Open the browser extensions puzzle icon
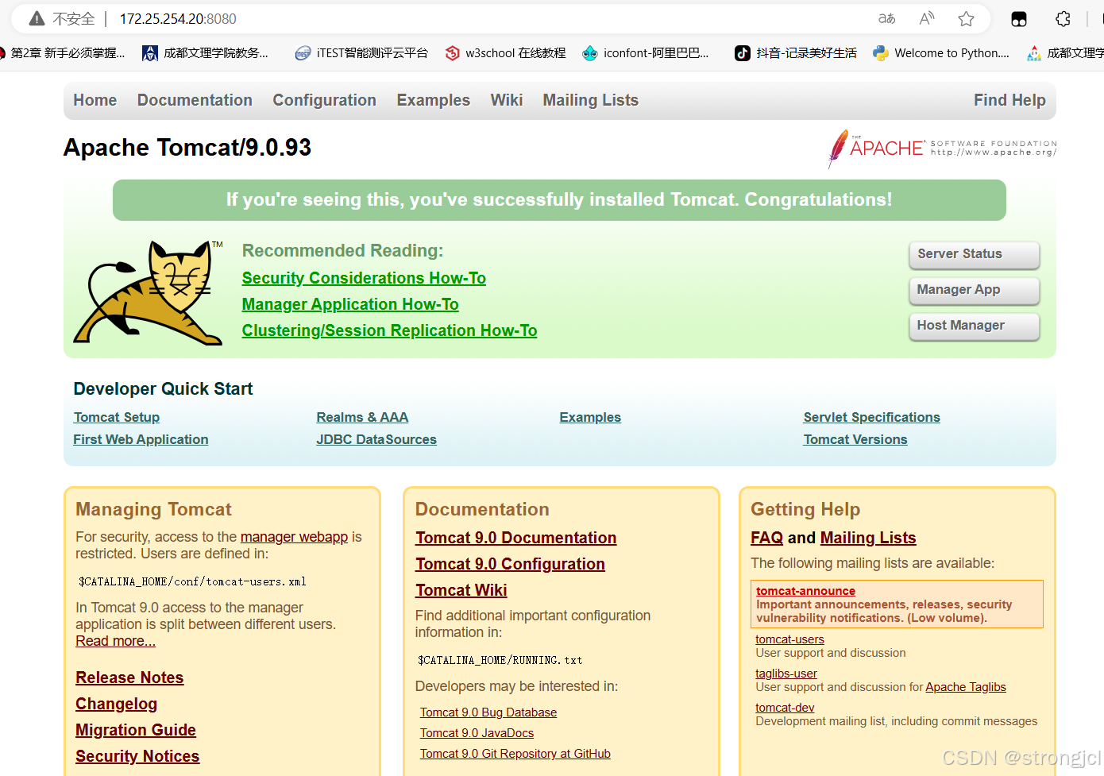 pyautogui.click(x=1063, y=19)
